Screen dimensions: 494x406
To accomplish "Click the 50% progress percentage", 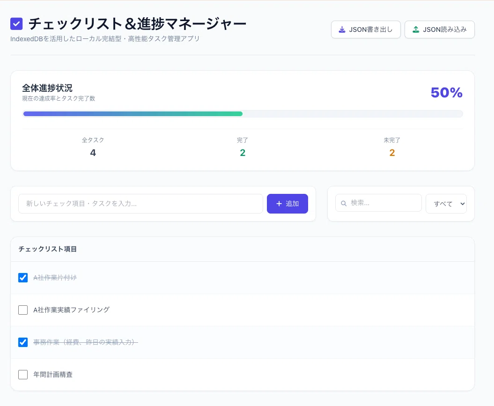I will coord(446,93).
